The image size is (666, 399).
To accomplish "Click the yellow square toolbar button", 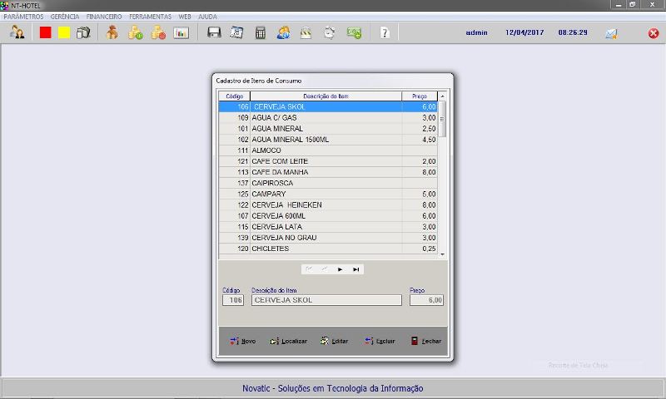I will point(64,32).
